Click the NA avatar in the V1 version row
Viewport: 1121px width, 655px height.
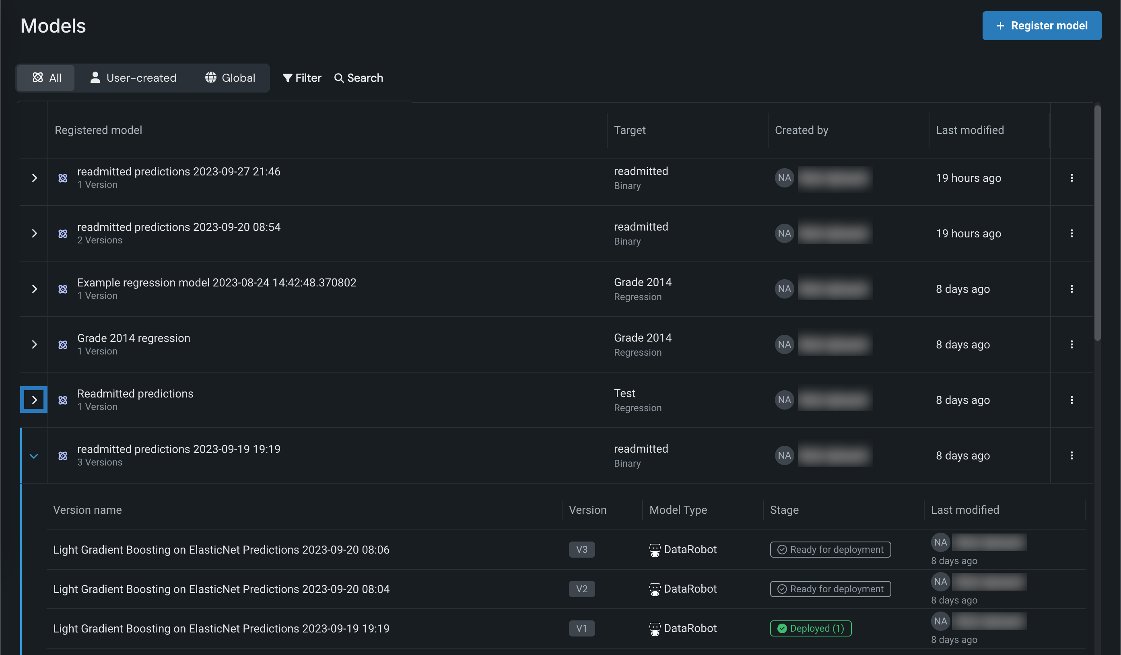(940, 621)
